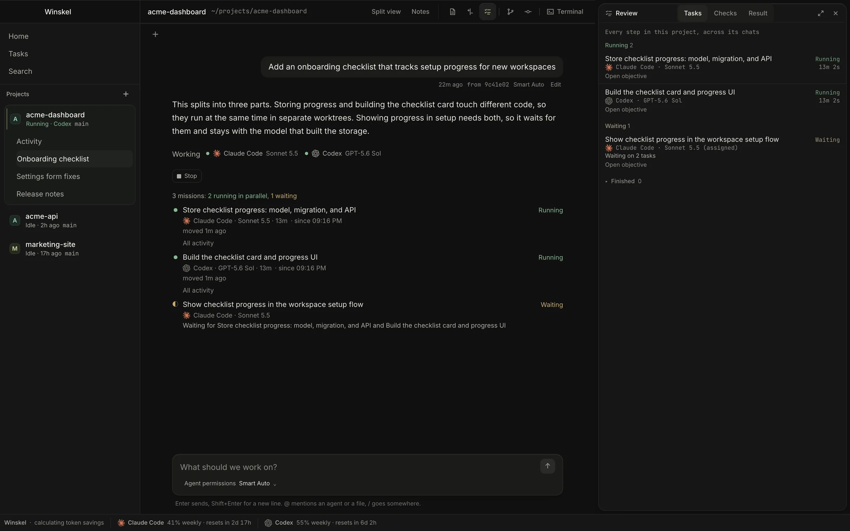Toggle the review checklist panel icon
850x531 pixels.
(x=488, y=12)
